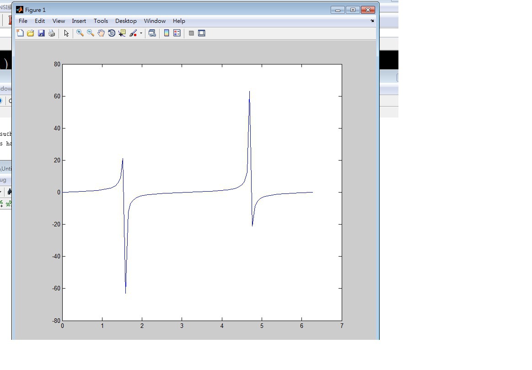
Task: Toggle the Insert Legend button
Action: click(177, 33)
